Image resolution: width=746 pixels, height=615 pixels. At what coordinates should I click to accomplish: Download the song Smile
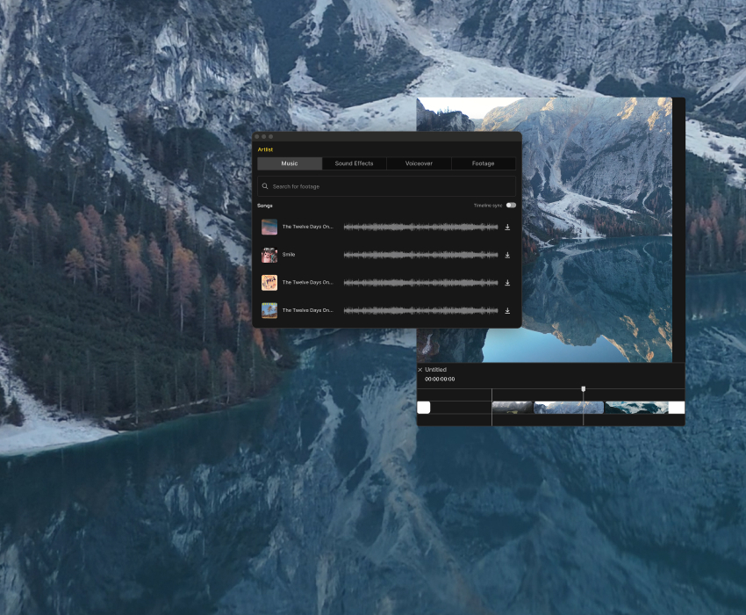tap(507, 255)
